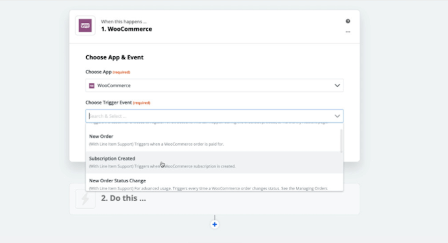This screenshot has width=448, height=243.
Task: Click small WooCommerce icon in Choose App field
Action: (x=92, y=86)
